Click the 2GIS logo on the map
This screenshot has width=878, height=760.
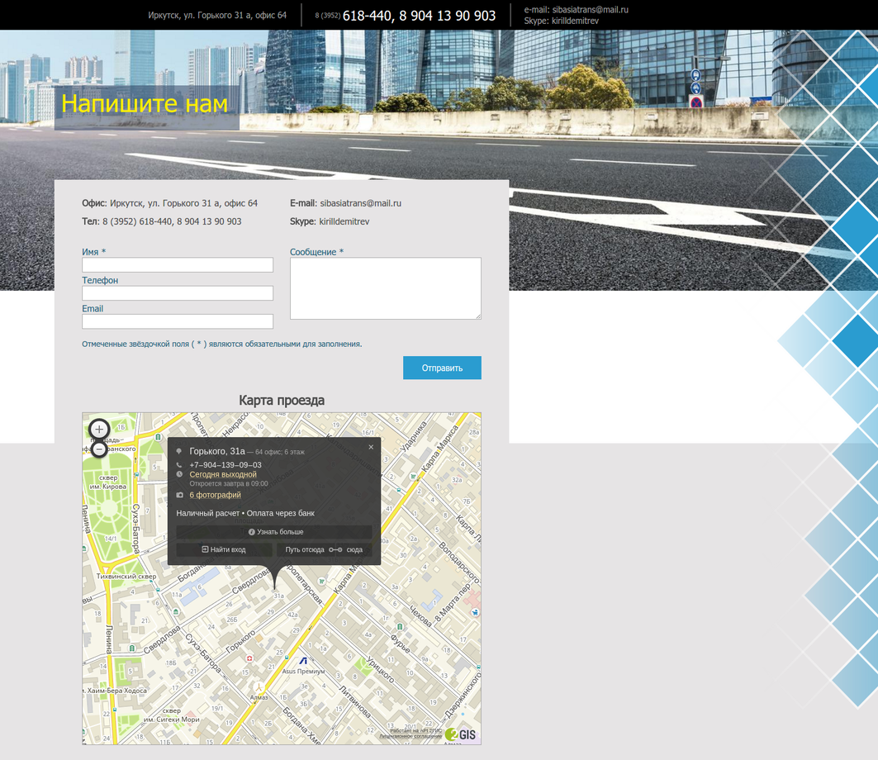461,734
